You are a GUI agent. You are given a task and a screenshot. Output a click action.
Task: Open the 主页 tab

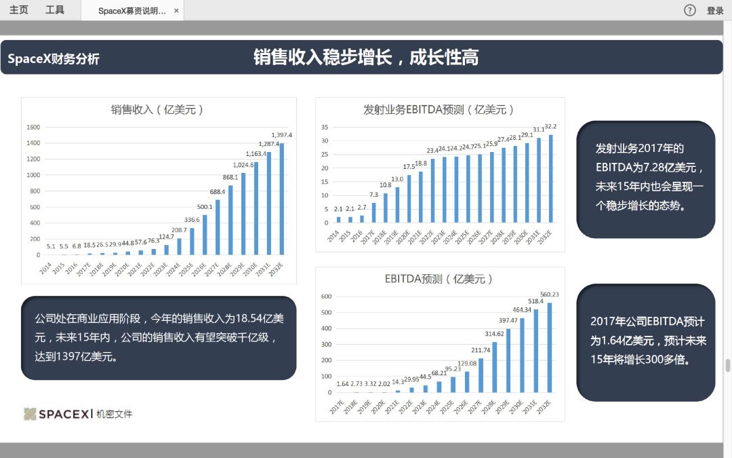click(19, 9)
